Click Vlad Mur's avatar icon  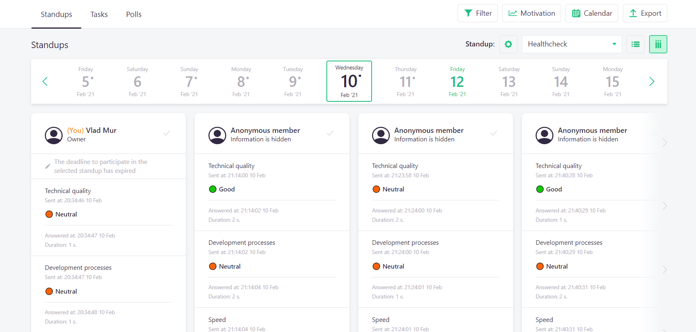54,135
